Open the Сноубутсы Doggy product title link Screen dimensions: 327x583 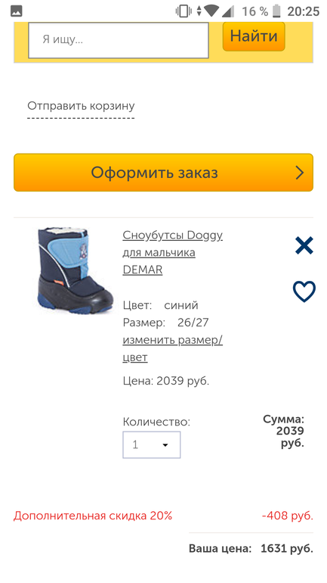coord(172,252)
